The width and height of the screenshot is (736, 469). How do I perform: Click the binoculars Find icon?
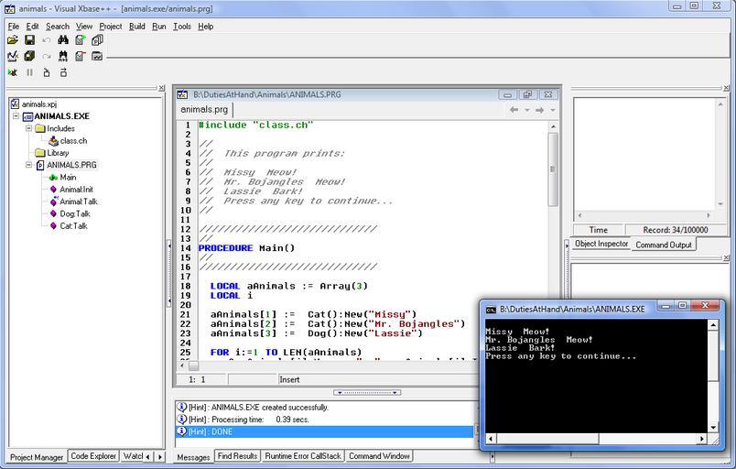(63, 40)
